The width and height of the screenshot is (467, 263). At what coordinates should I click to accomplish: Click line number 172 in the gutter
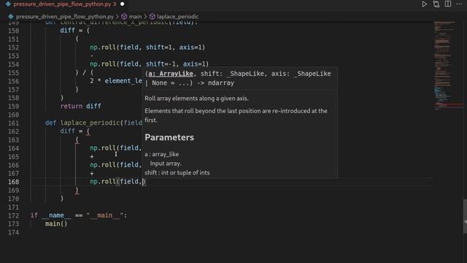(14, 216)
